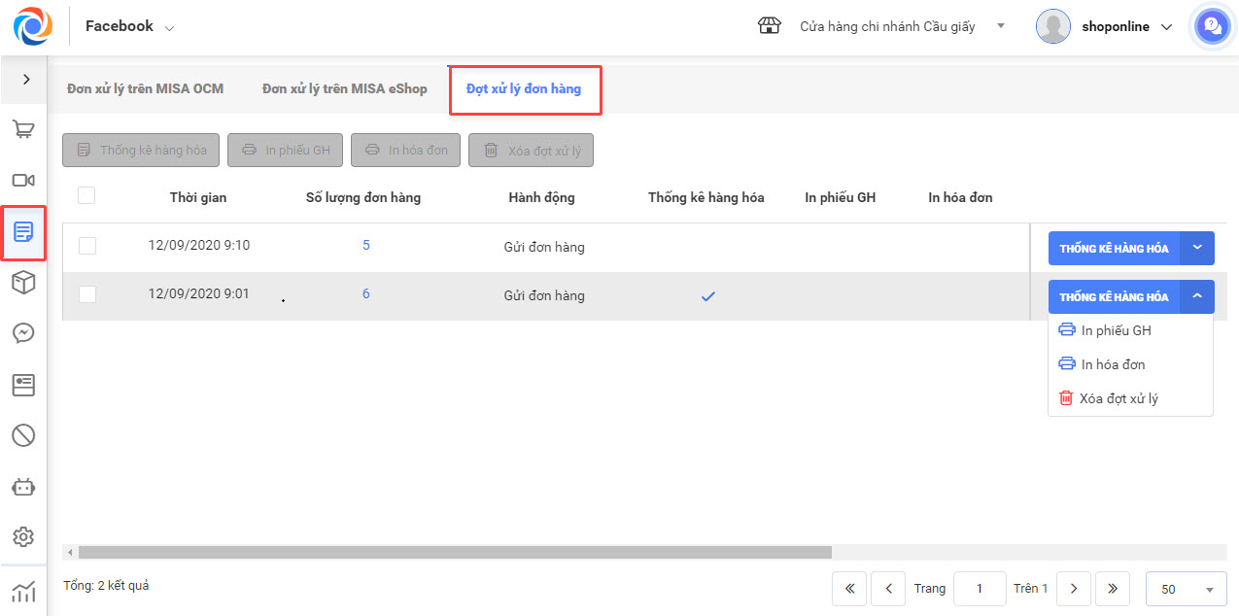Expand the action dropdown arrow in 9:10 row
1239x616 pixels.
pos(1197,249)
